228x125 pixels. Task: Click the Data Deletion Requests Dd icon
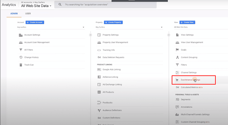(99, 57)
